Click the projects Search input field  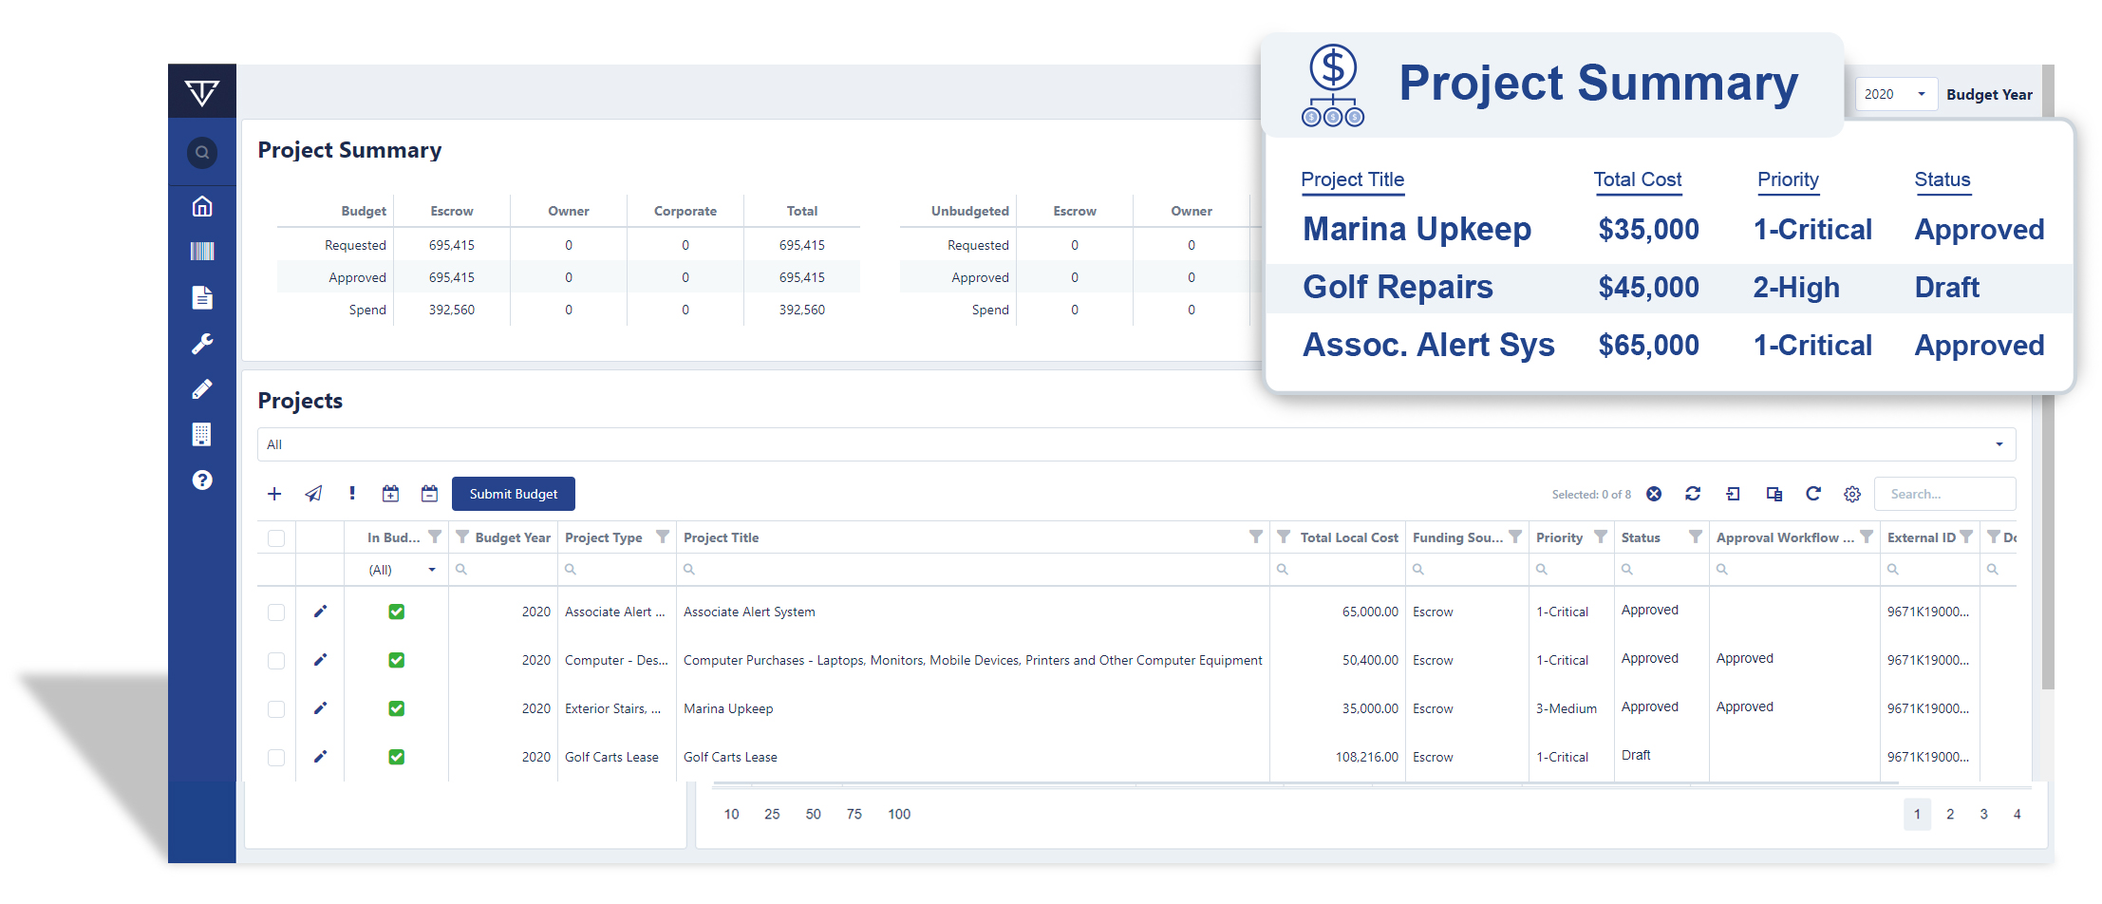(1943, 494)
